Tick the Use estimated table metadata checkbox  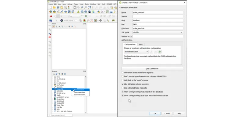tap(122, 88)
